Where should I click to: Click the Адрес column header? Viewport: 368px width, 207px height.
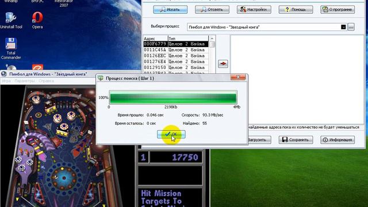155,39
